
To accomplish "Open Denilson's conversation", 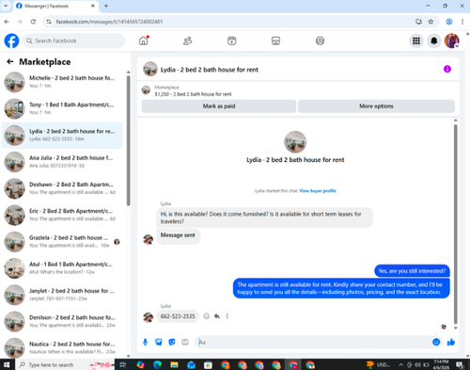I will click(62, 321).
